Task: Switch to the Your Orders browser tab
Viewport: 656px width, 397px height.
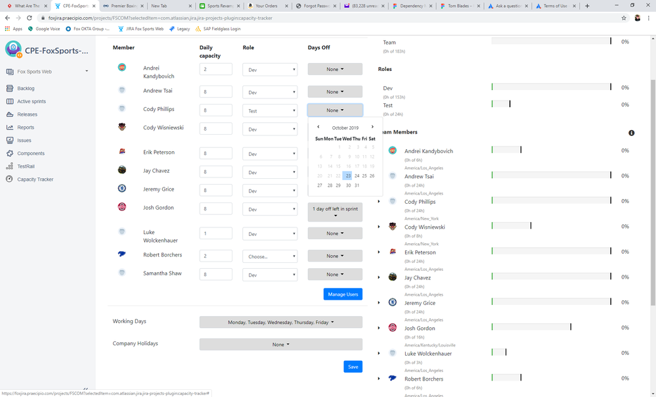Action: [x=268, y=6]
